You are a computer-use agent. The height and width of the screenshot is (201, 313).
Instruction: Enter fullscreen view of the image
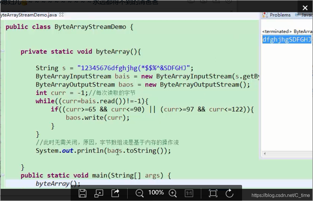tap(213, 193)
